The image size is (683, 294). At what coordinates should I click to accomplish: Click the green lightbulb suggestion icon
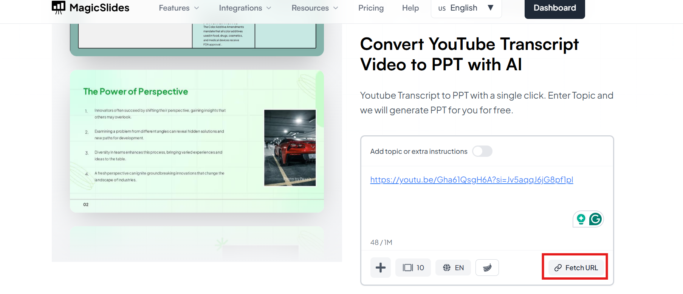(581, 219)
